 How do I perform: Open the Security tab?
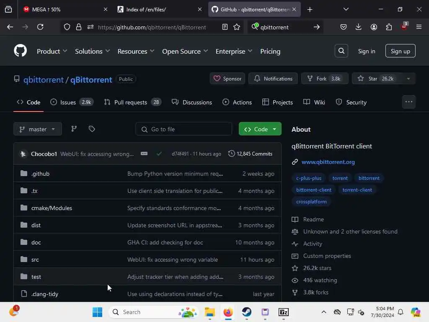point(351,102)
